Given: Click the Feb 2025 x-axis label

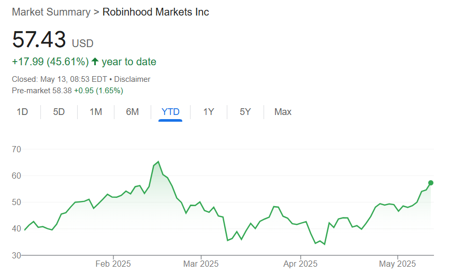Looking at the screenshot, I should click(x=113, y=264).
